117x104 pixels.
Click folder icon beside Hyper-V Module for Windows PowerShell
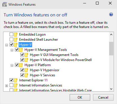tap(26, 60)
